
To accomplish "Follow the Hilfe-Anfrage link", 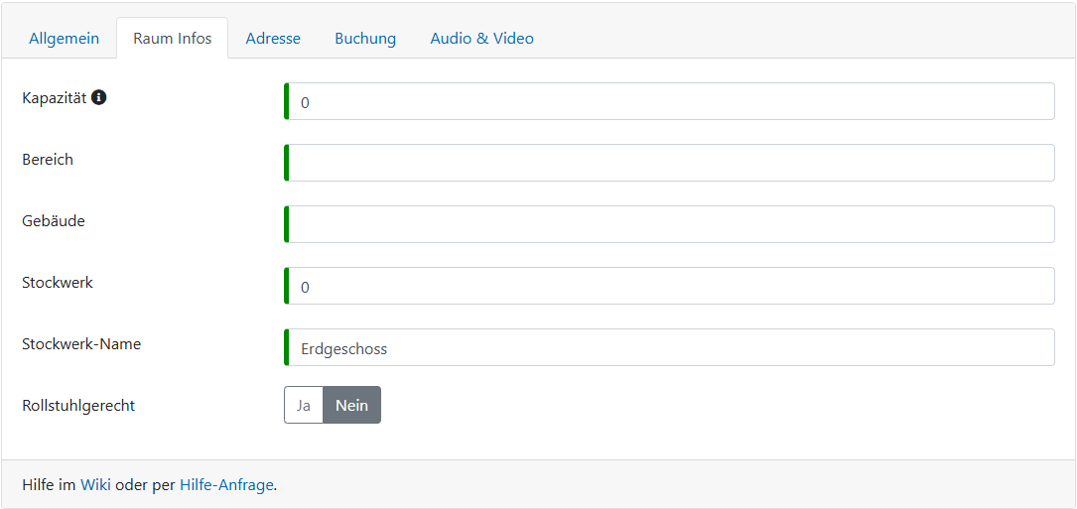I will (x=226, y=485).
